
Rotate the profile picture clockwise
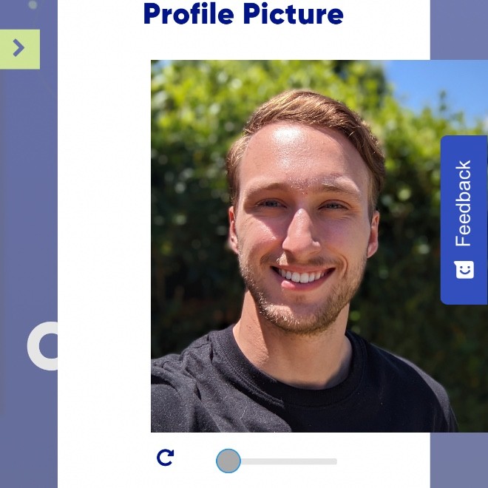[x=166, y=458]
